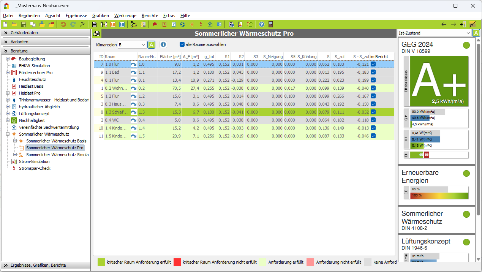
Task: Open the Klimaregion dropdown
Action: tap(132, 45)
